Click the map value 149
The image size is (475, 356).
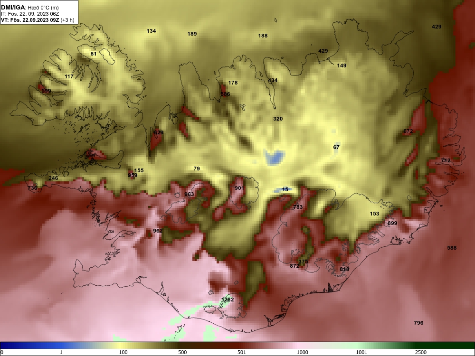point(342,66)
